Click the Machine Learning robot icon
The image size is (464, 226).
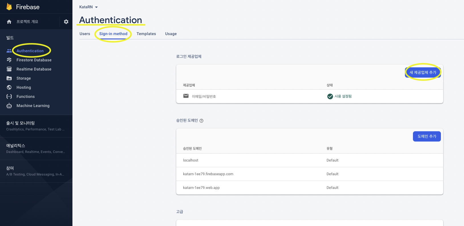[9, 106]
